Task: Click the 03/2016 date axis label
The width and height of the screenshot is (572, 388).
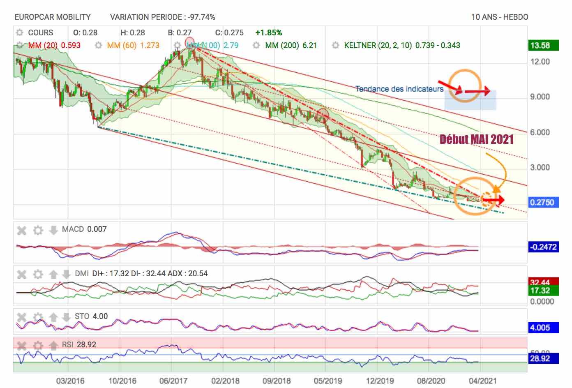Action: [x=70, y=381]
